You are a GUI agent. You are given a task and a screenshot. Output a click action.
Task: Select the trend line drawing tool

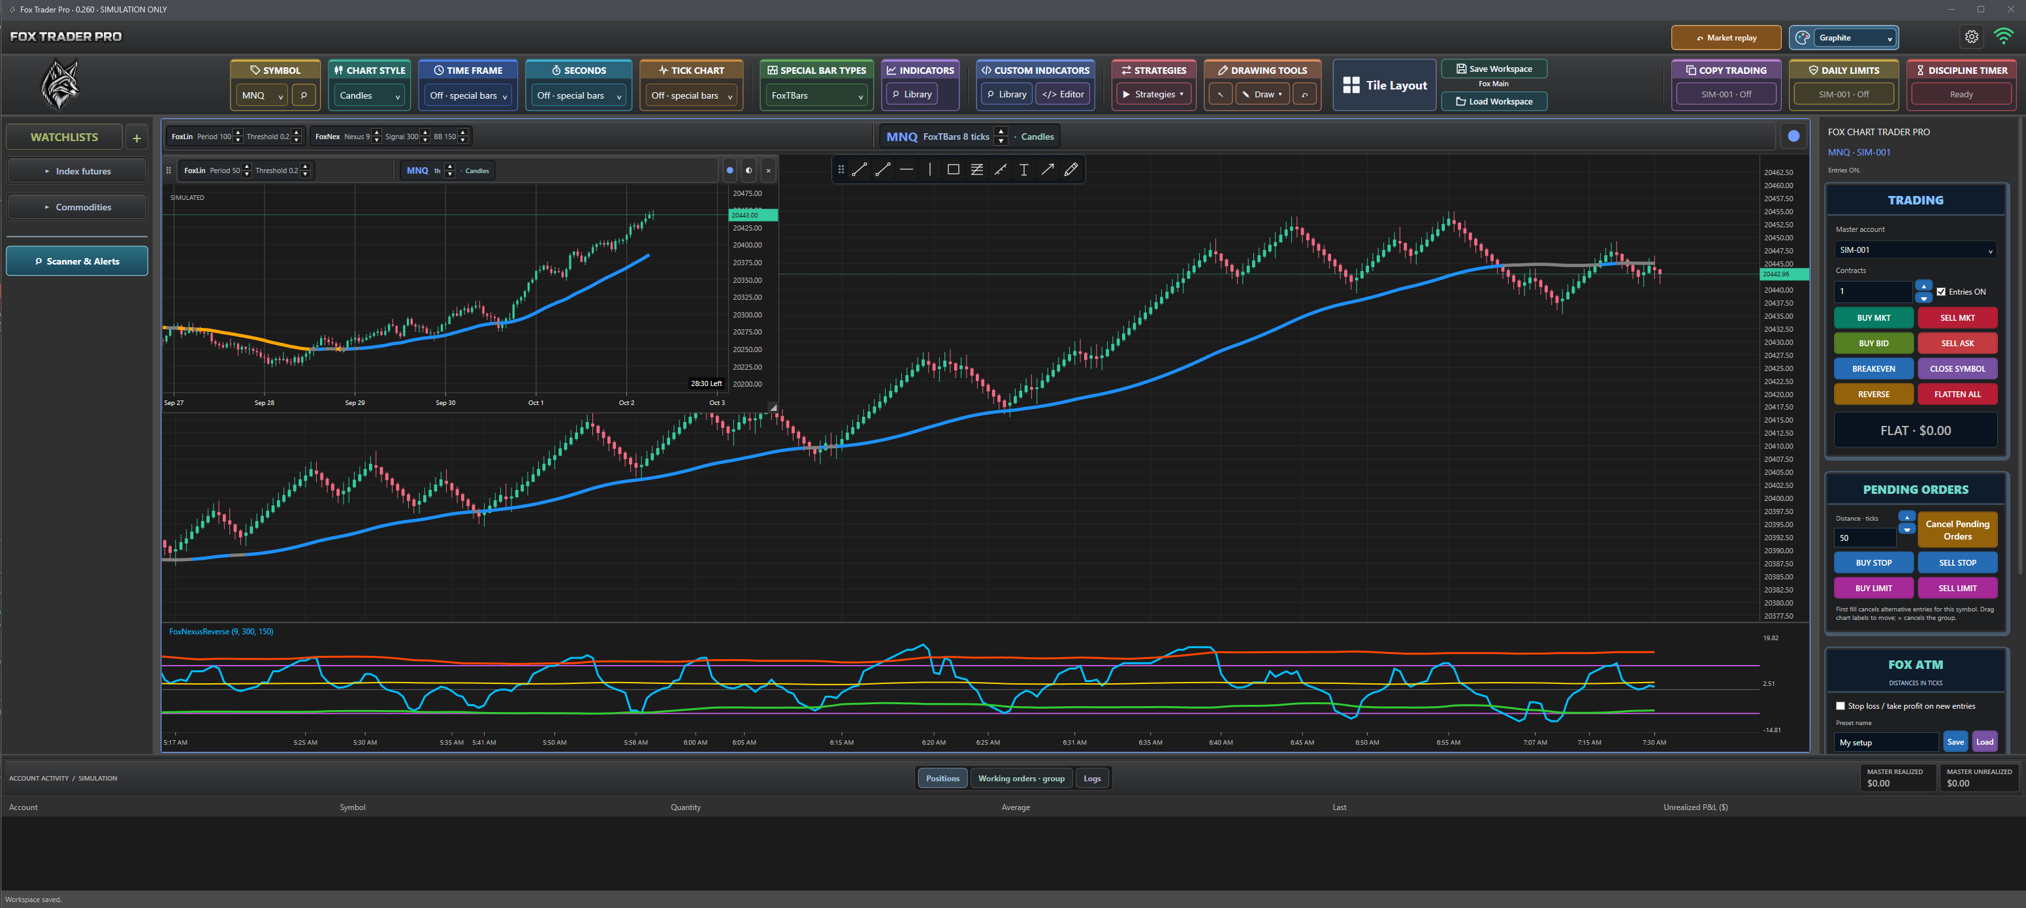(859, 169)
